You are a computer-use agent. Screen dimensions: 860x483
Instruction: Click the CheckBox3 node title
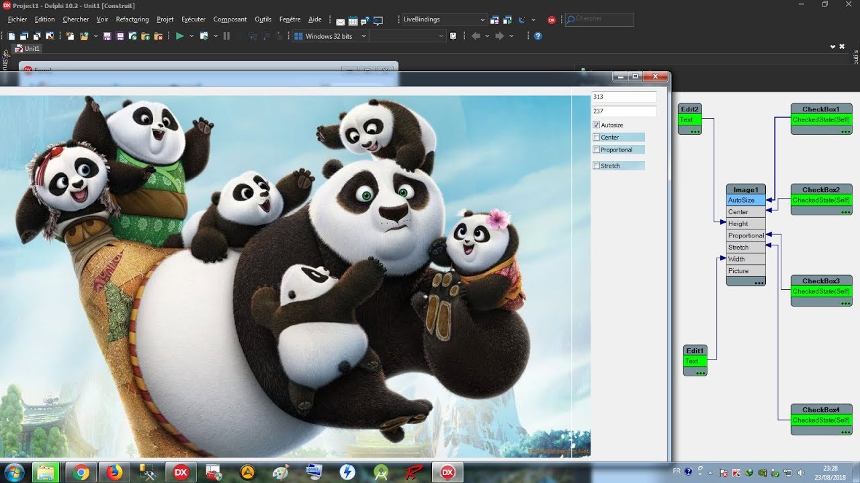click(x=821, y=281)
